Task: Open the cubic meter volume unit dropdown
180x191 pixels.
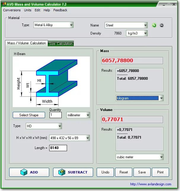Action: (x=140, y=157)
